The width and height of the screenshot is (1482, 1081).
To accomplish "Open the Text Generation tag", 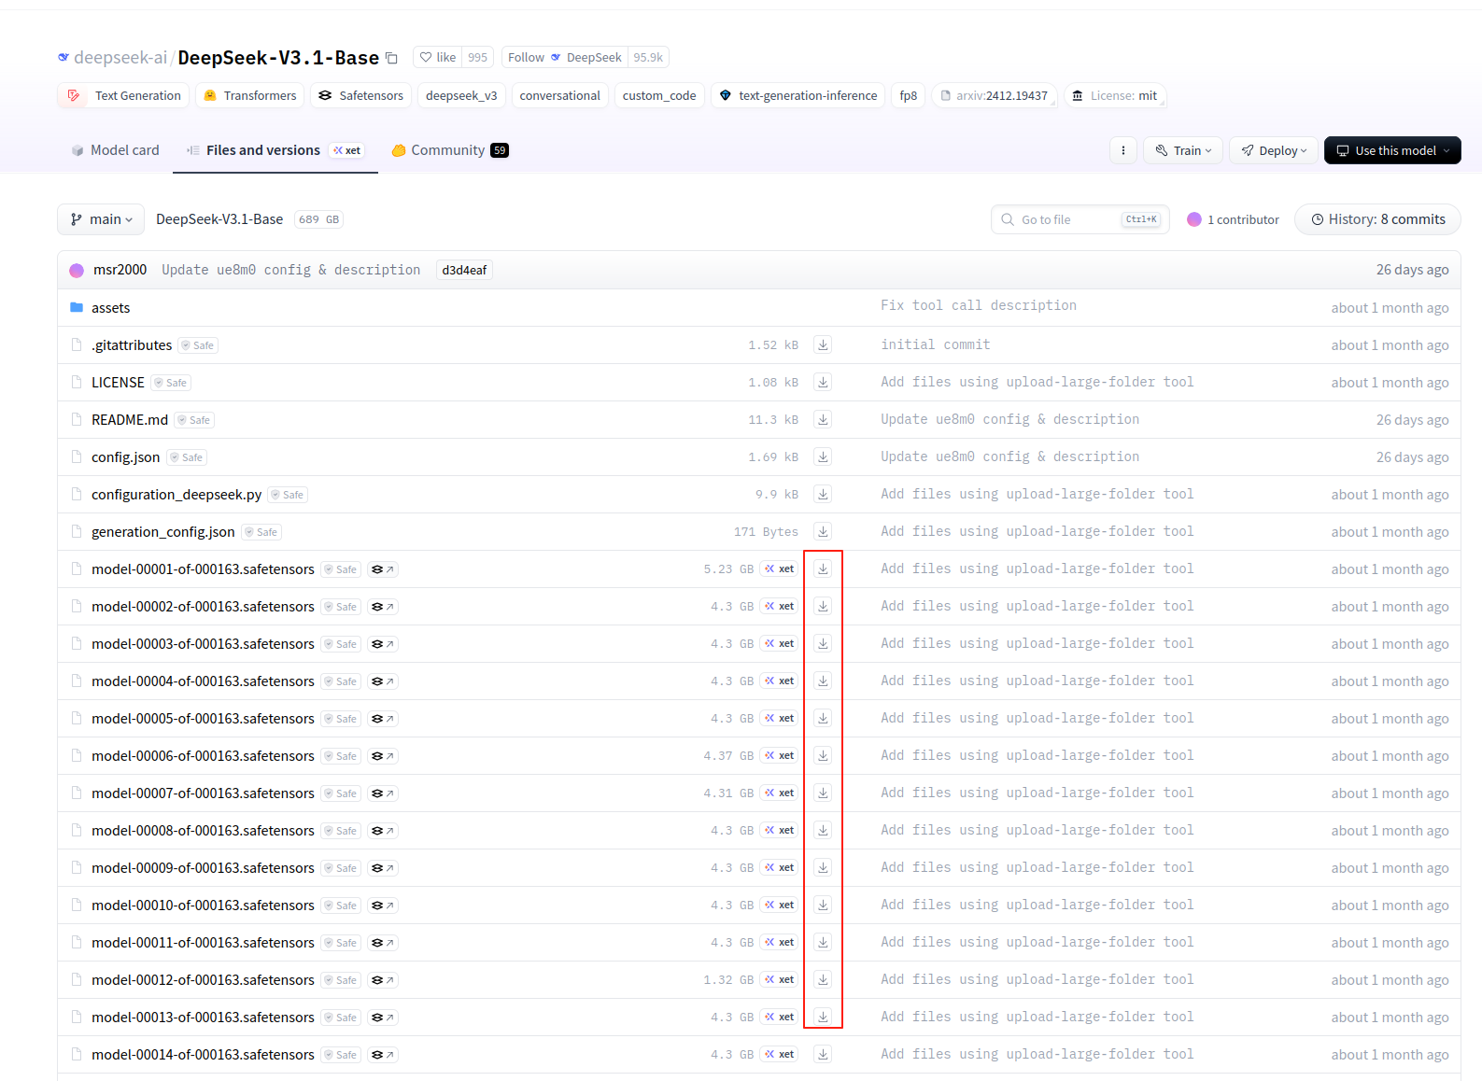I will 123,95.
